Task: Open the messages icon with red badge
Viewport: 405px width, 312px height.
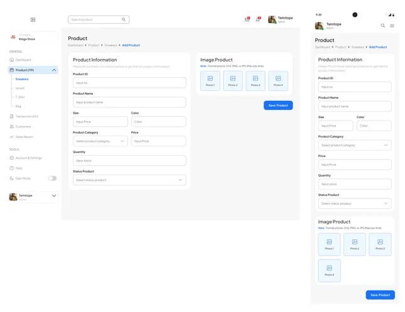Action: (247, 19)
